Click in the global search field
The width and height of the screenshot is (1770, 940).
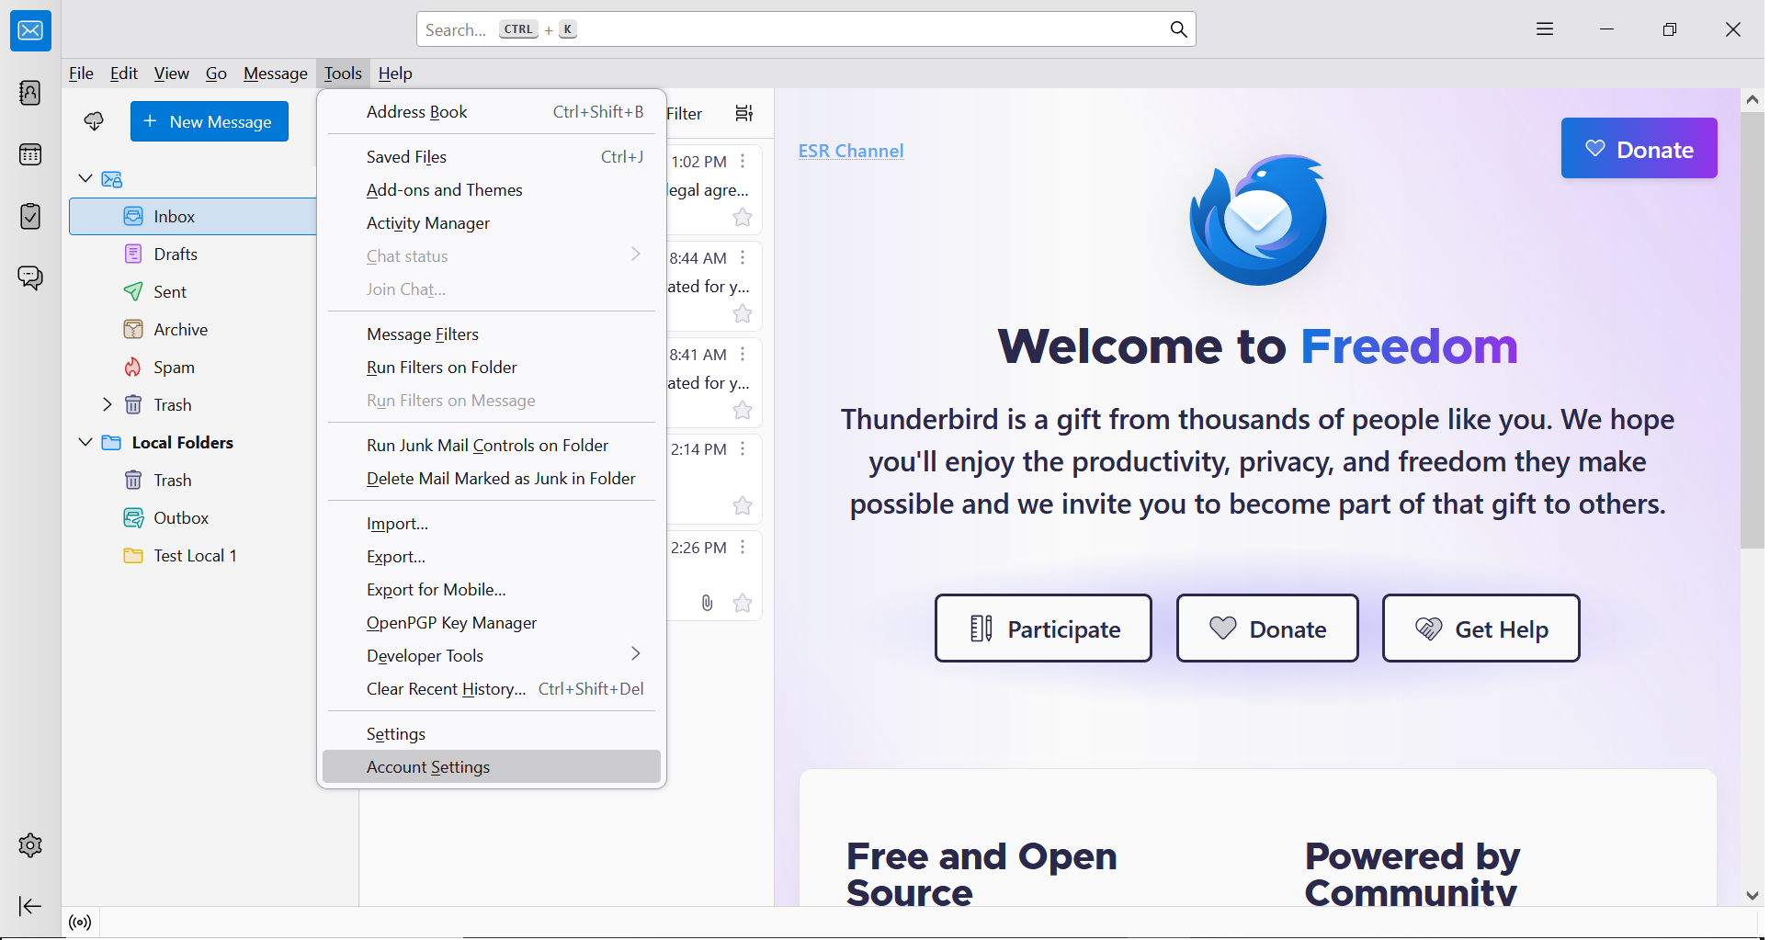(806, 29)
